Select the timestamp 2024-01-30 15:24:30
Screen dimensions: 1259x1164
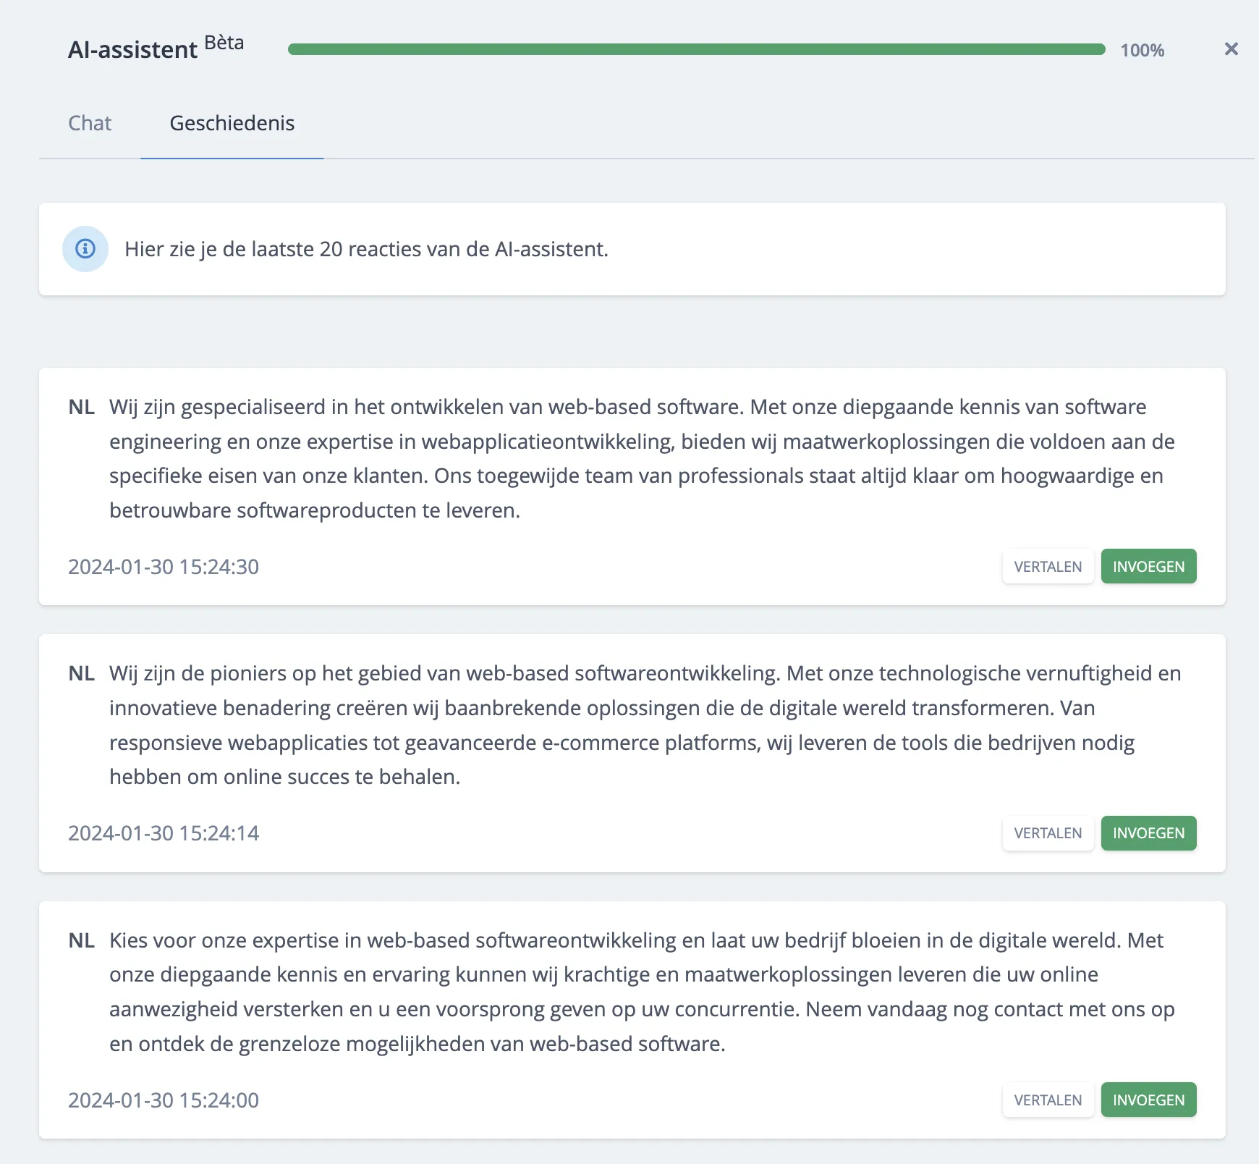[x=163, y=567]
